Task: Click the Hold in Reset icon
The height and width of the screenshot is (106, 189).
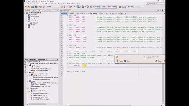Action: (88, 7)
